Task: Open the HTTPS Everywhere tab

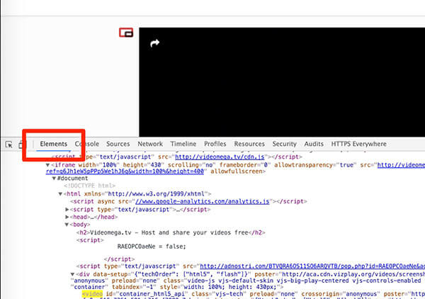Action: coord(359,144)
